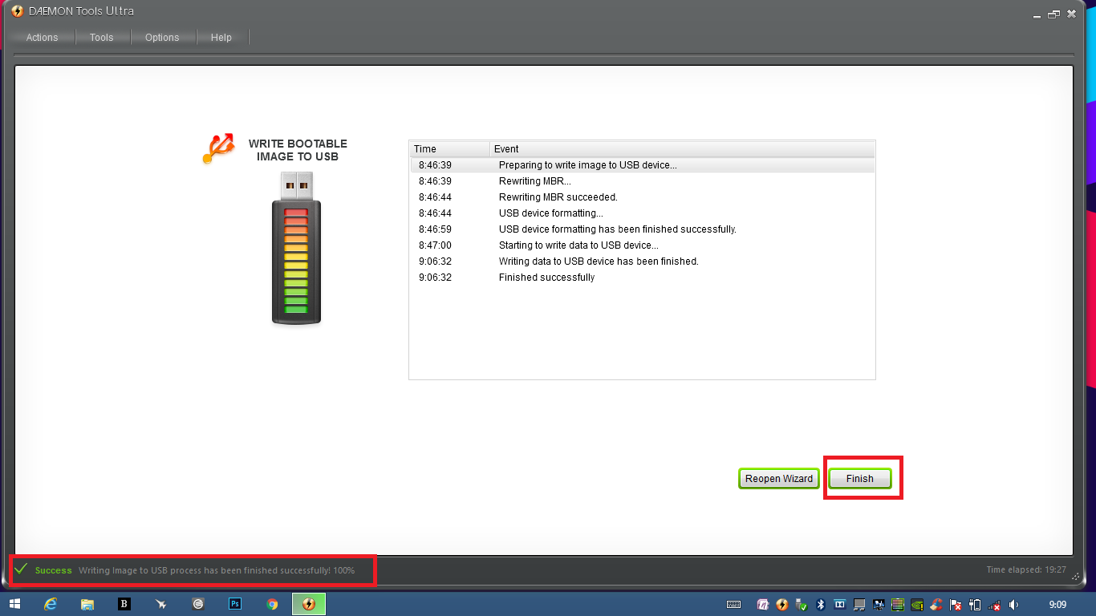
Task: Click the Event column header
Action: pyautogui.click(x=682, y=149)
